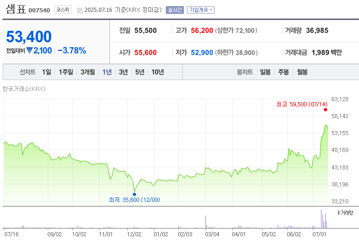Select the 1년 line chart tab
This screenshot has height=246, width=359.
[107, 72]
